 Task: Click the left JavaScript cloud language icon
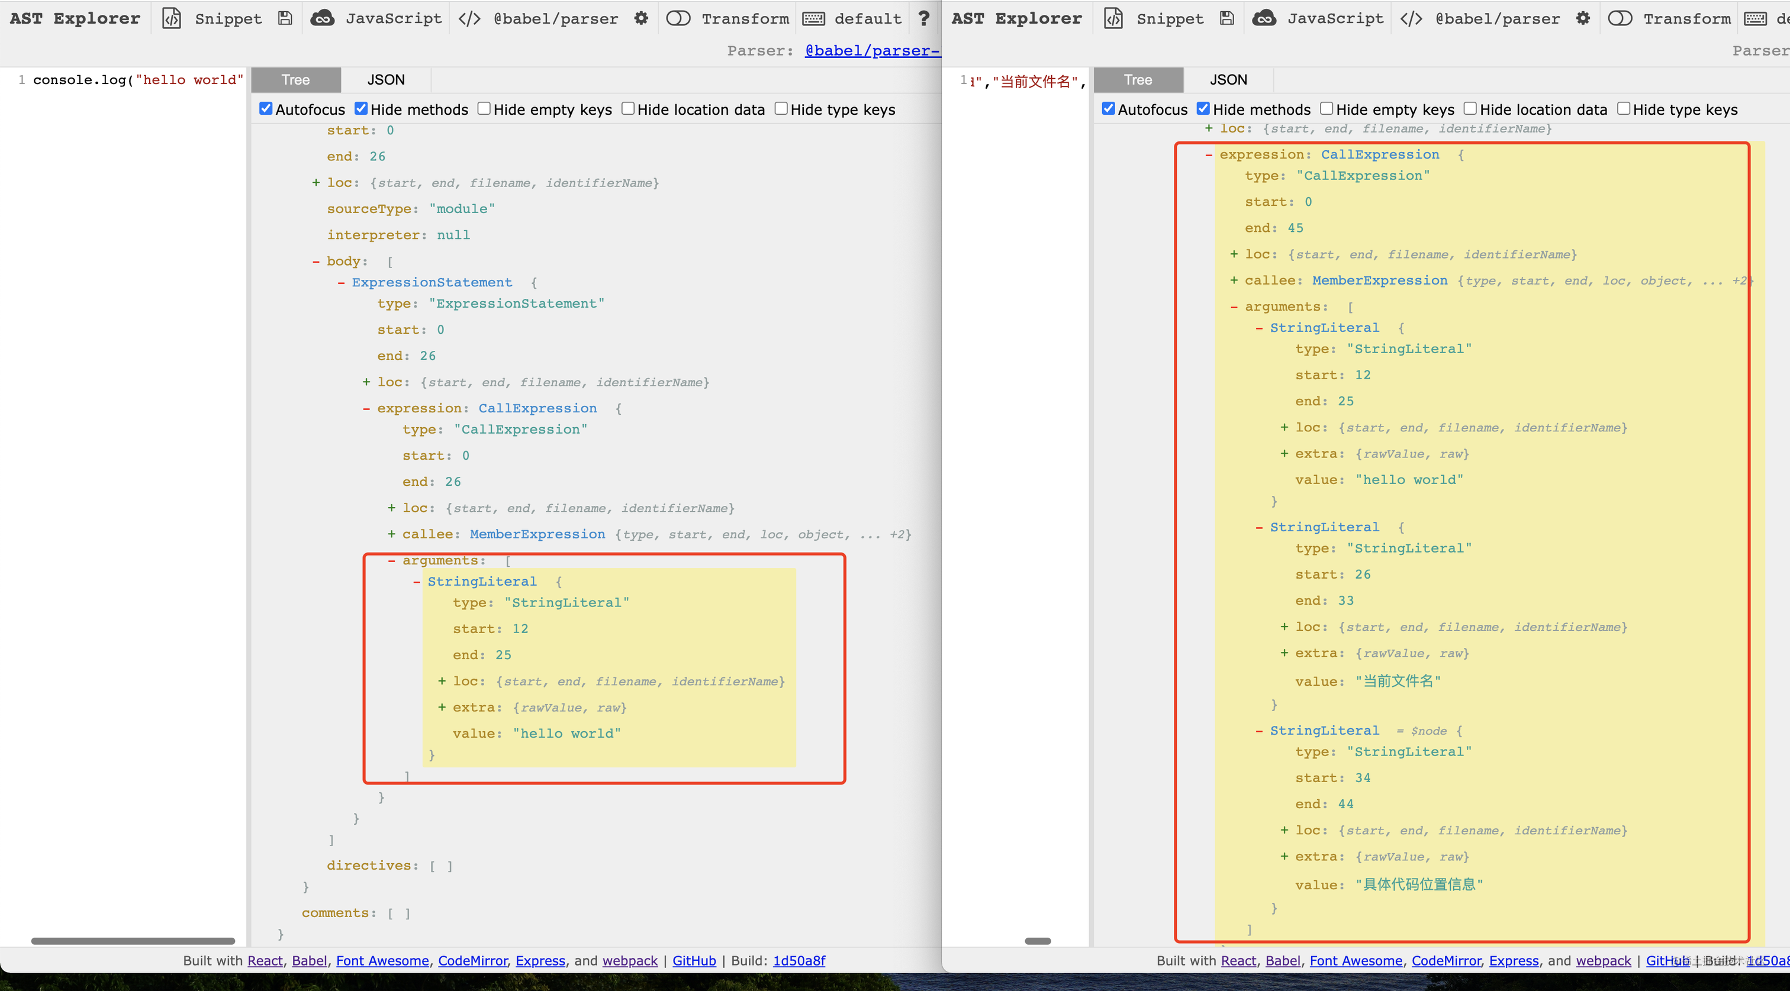[322, 18]
